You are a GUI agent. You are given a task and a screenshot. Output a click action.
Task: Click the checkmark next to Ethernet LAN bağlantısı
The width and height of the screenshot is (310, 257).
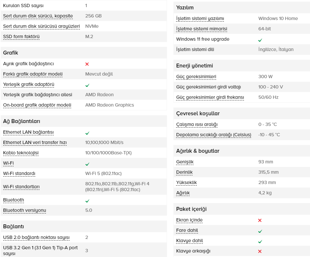pyautogui.click(x=87, y=133)
